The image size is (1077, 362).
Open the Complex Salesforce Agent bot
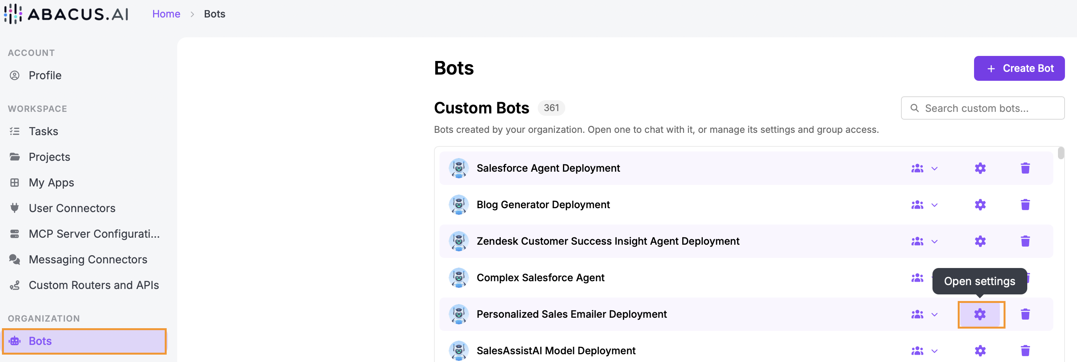tap(540, 278)
